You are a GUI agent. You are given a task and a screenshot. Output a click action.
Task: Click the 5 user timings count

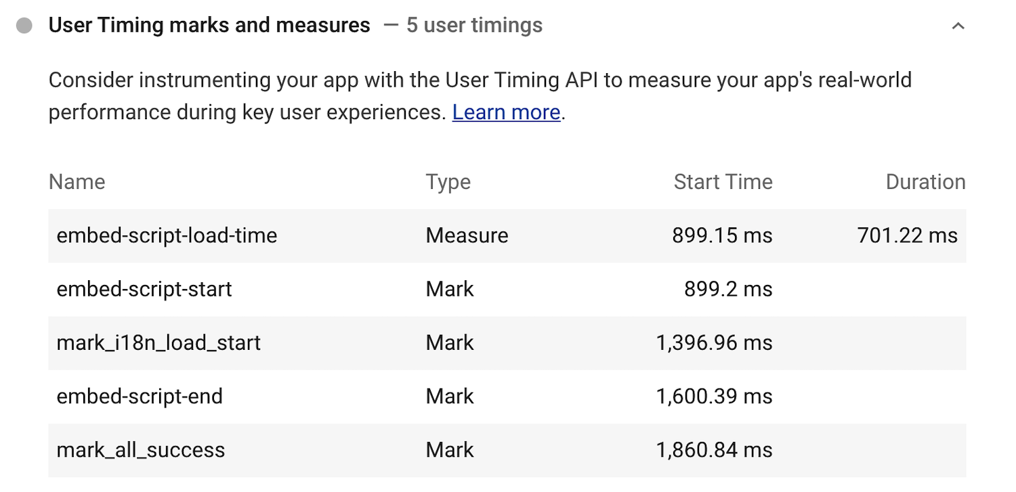pos(472,25)
